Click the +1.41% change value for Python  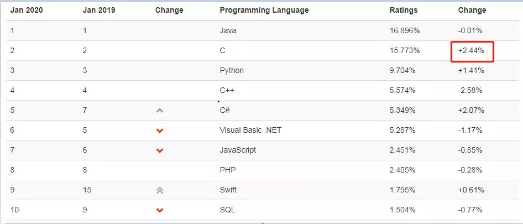tap(471, 71)
